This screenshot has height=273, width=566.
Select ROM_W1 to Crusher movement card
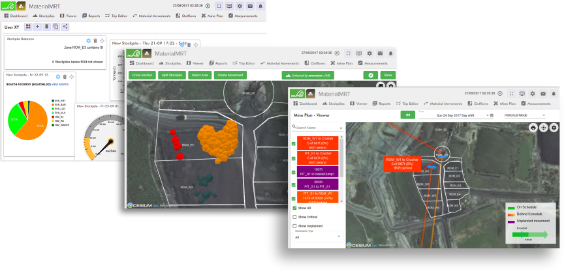tap(318, 143)
